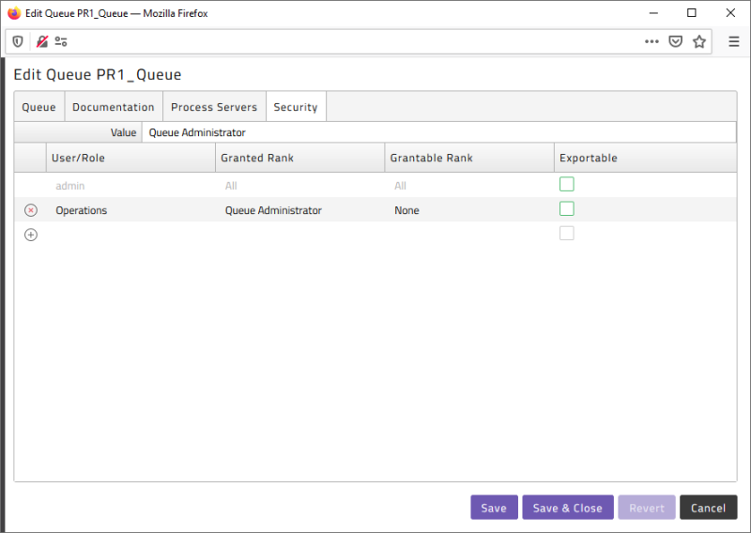Image resolution: width=751 pixels, height=533 pixels.
Task: Bookmark this page with star
Action: pos(699,41)
